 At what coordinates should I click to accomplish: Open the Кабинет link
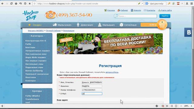[x=124, y=10]
